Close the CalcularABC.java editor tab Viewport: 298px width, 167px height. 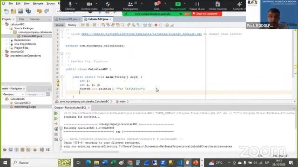110,19
